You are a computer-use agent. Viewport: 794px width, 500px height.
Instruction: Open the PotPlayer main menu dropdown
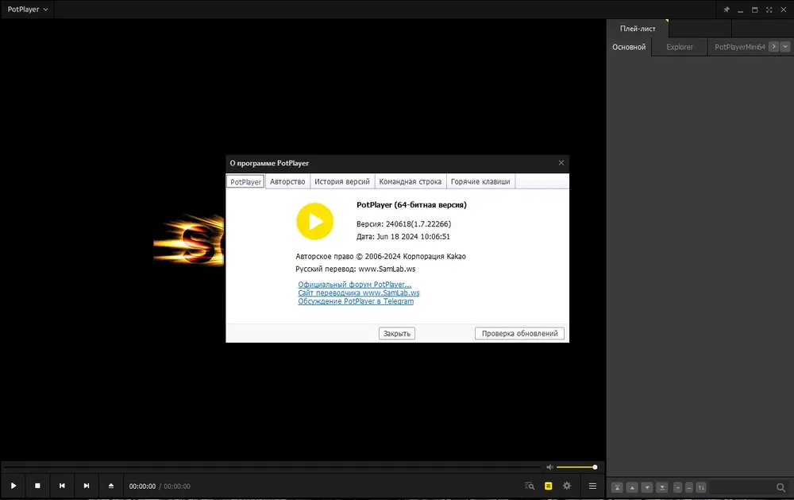coord(27,9)
